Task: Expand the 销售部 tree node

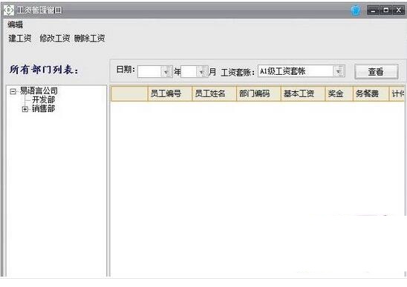Action: [x=25, y=109]
